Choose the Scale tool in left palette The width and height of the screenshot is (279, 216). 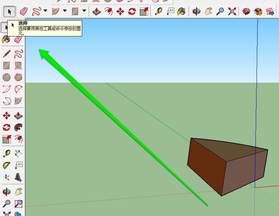(7, 139)
